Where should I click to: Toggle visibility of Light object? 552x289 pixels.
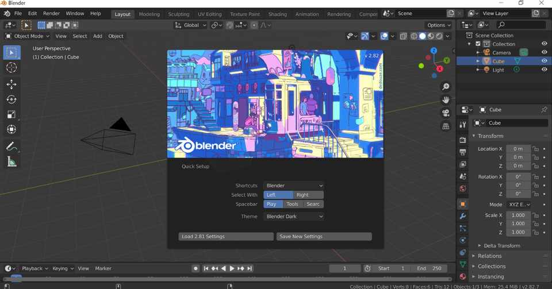(544, 70)
